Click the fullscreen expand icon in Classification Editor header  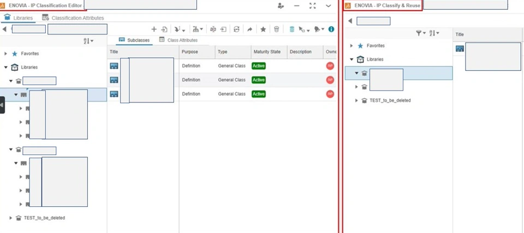pos(312,5)
